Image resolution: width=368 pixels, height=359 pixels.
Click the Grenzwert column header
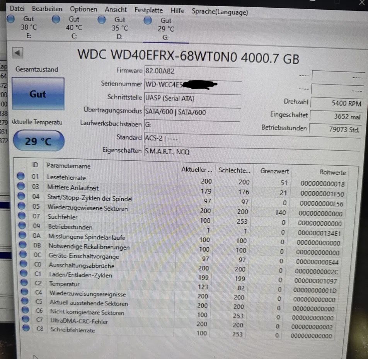click(x=274, y=171)
